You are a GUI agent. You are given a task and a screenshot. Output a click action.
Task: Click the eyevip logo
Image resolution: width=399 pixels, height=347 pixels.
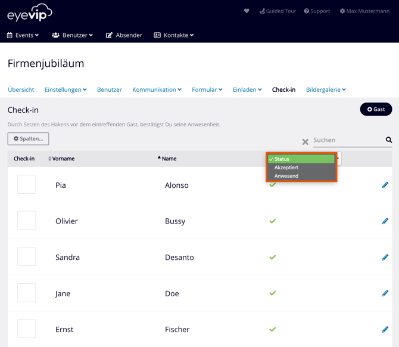pos(30,13)
